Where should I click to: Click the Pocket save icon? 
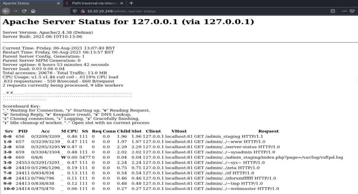pyautogui.click(x=352, y=11)
